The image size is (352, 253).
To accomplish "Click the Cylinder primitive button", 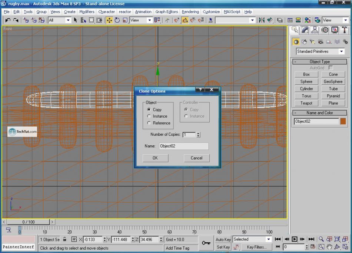I will [x=306, y=89].
